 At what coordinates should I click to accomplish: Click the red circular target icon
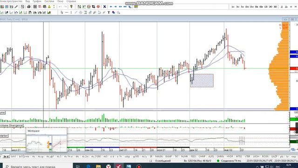tap(98, 7)
